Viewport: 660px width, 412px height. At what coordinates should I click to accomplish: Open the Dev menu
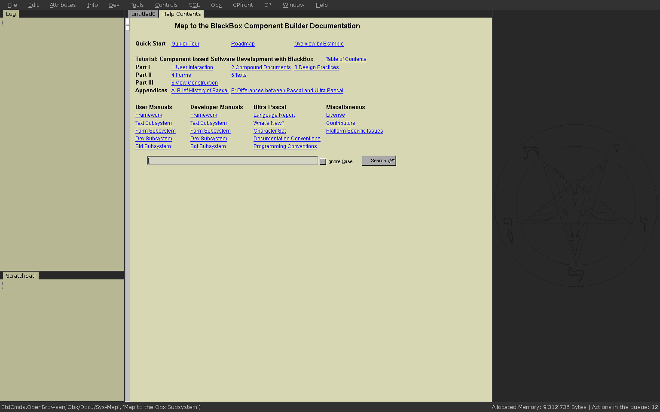[114, 5]
